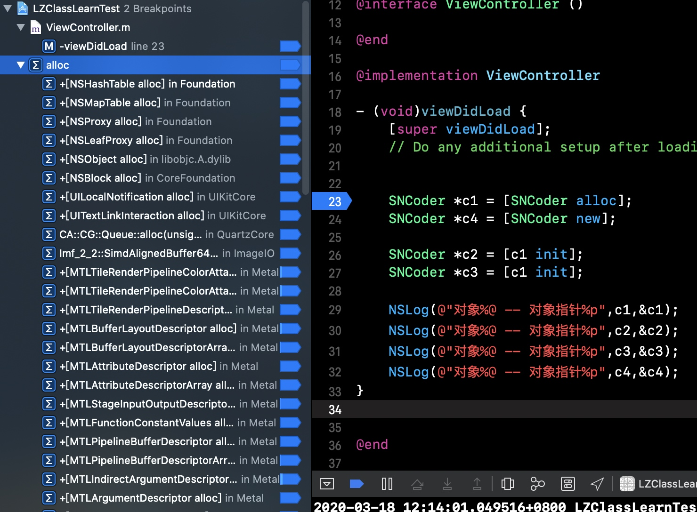Click line number 29 in the editor gutter
Viewport: 697px width, 512px height.
click(x=335, y=310)
